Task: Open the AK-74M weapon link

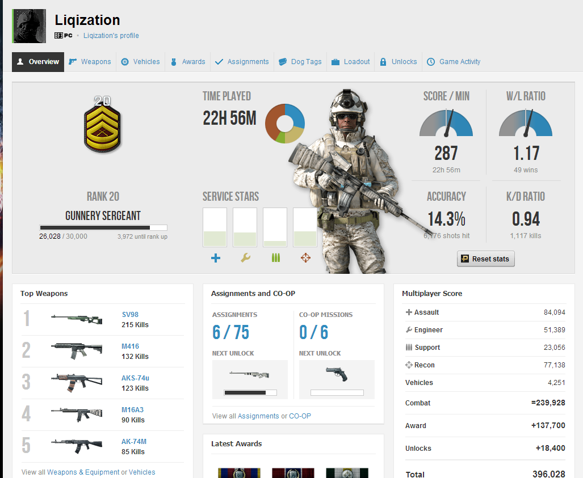Action: tap(134, 442)
